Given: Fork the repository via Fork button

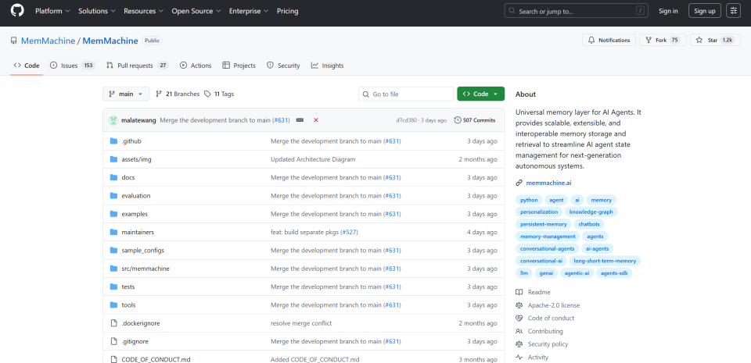Looking at the screenshot, I should pos(662,40).
